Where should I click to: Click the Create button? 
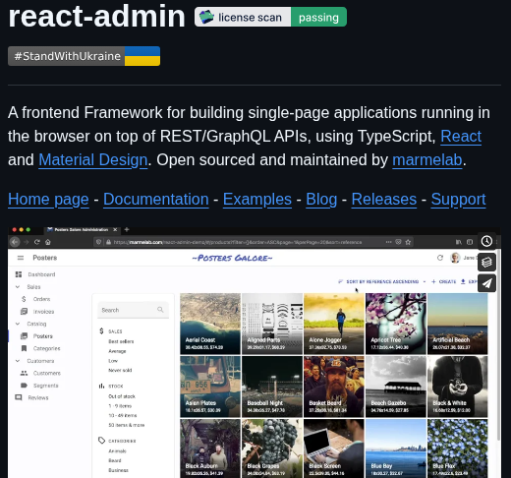[444, 281]
